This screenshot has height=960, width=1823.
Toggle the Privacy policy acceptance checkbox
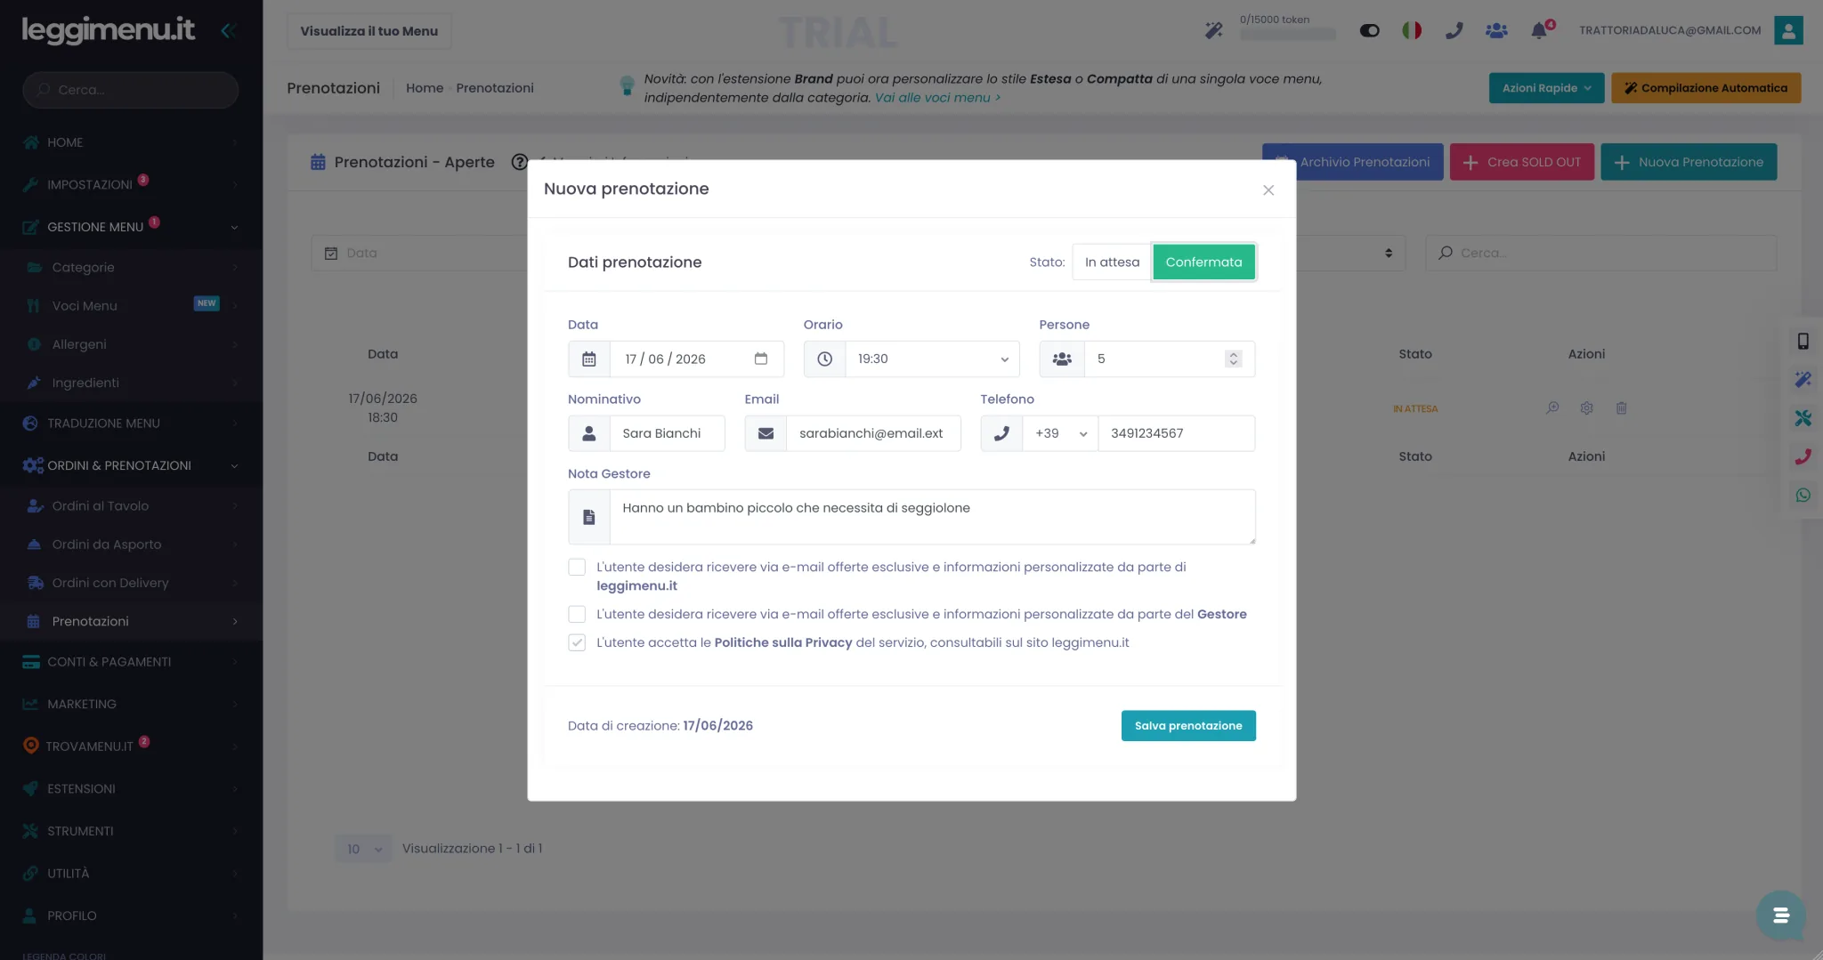pyautogui.click(x=577, y=642)
